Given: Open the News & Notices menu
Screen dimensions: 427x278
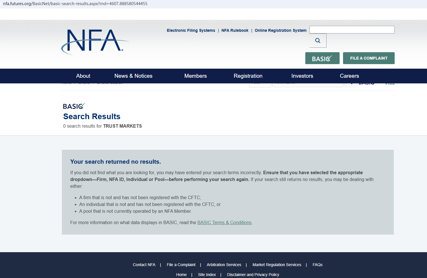Looking at the screenshot, I should [x=133, y=76].
